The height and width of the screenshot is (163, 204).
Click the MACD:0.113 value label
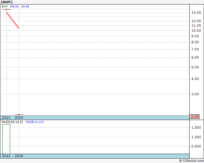35,122
